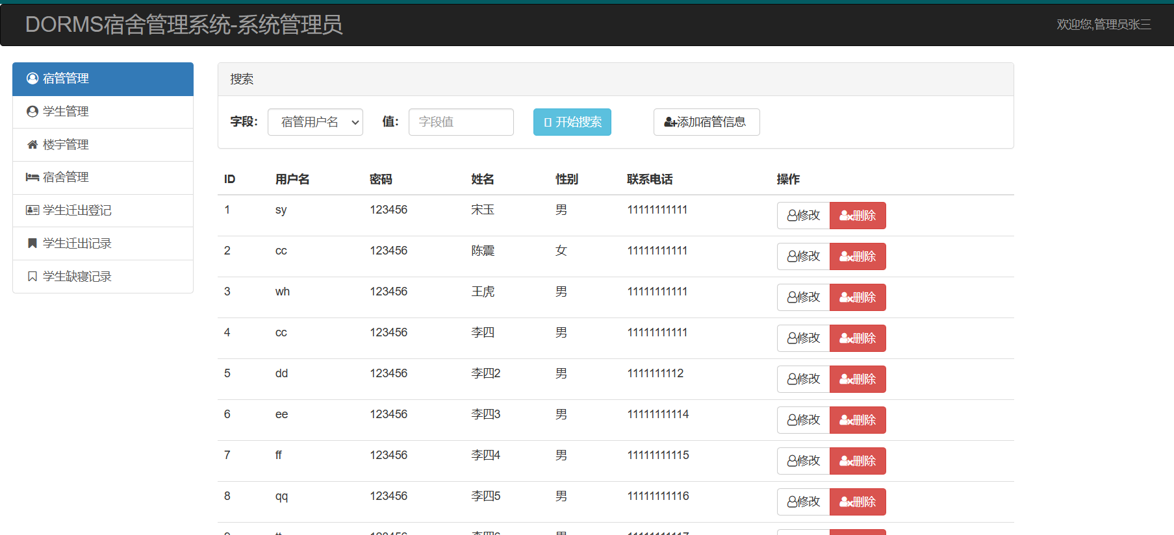Viewport: 1174px width, 535px height.
Task: Click 修改 for user wh
Action: click(804, 297)
